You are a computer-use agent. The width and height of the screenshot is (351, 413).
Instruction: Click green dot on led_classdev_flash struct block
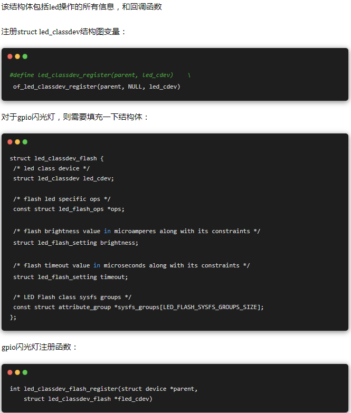pyautogui.click(x=25, y=142)
